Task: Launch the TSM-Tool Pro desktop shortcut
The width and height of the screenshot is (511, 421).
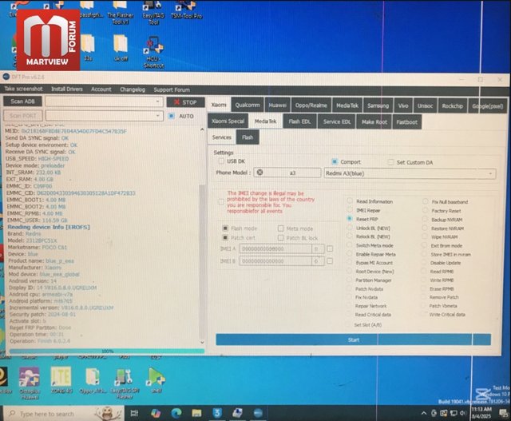Action: [x=186, y=10]
